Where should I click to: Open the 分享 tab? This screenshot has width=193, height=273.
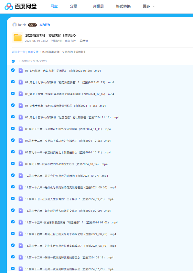click(x=73, y=6)
